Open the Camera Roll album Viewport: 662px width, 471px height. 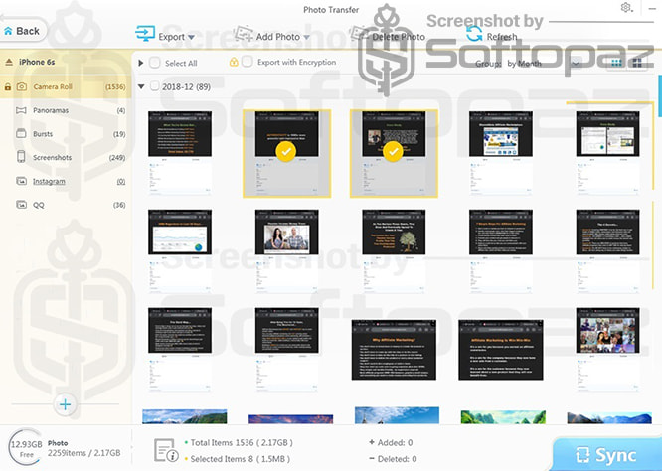[x=66, y=86]
